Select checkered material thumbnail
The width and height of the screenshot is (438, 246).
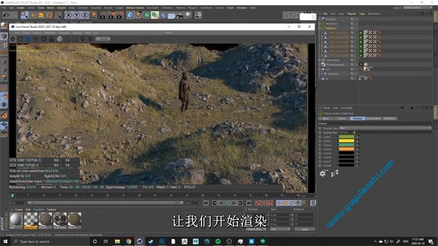coord(31,220)
